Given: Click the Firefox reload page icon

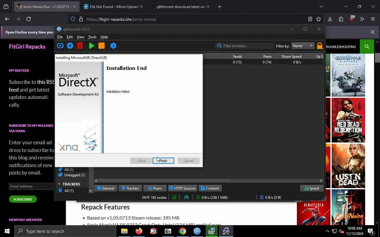Looking at the screenshot, I should tap(28, 19).
